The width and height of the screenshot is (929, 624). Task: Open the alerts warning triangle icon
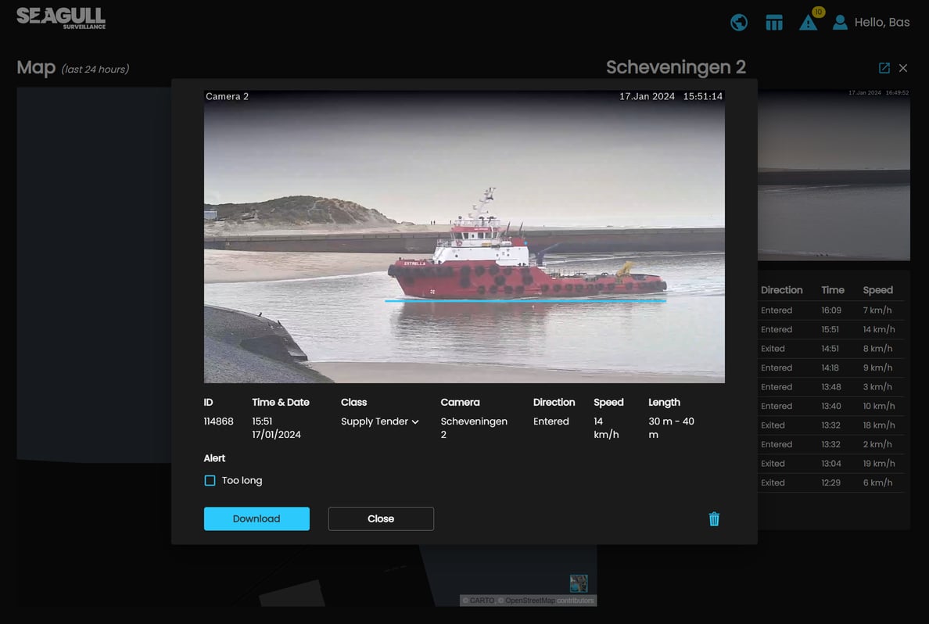tap(808, 23)
